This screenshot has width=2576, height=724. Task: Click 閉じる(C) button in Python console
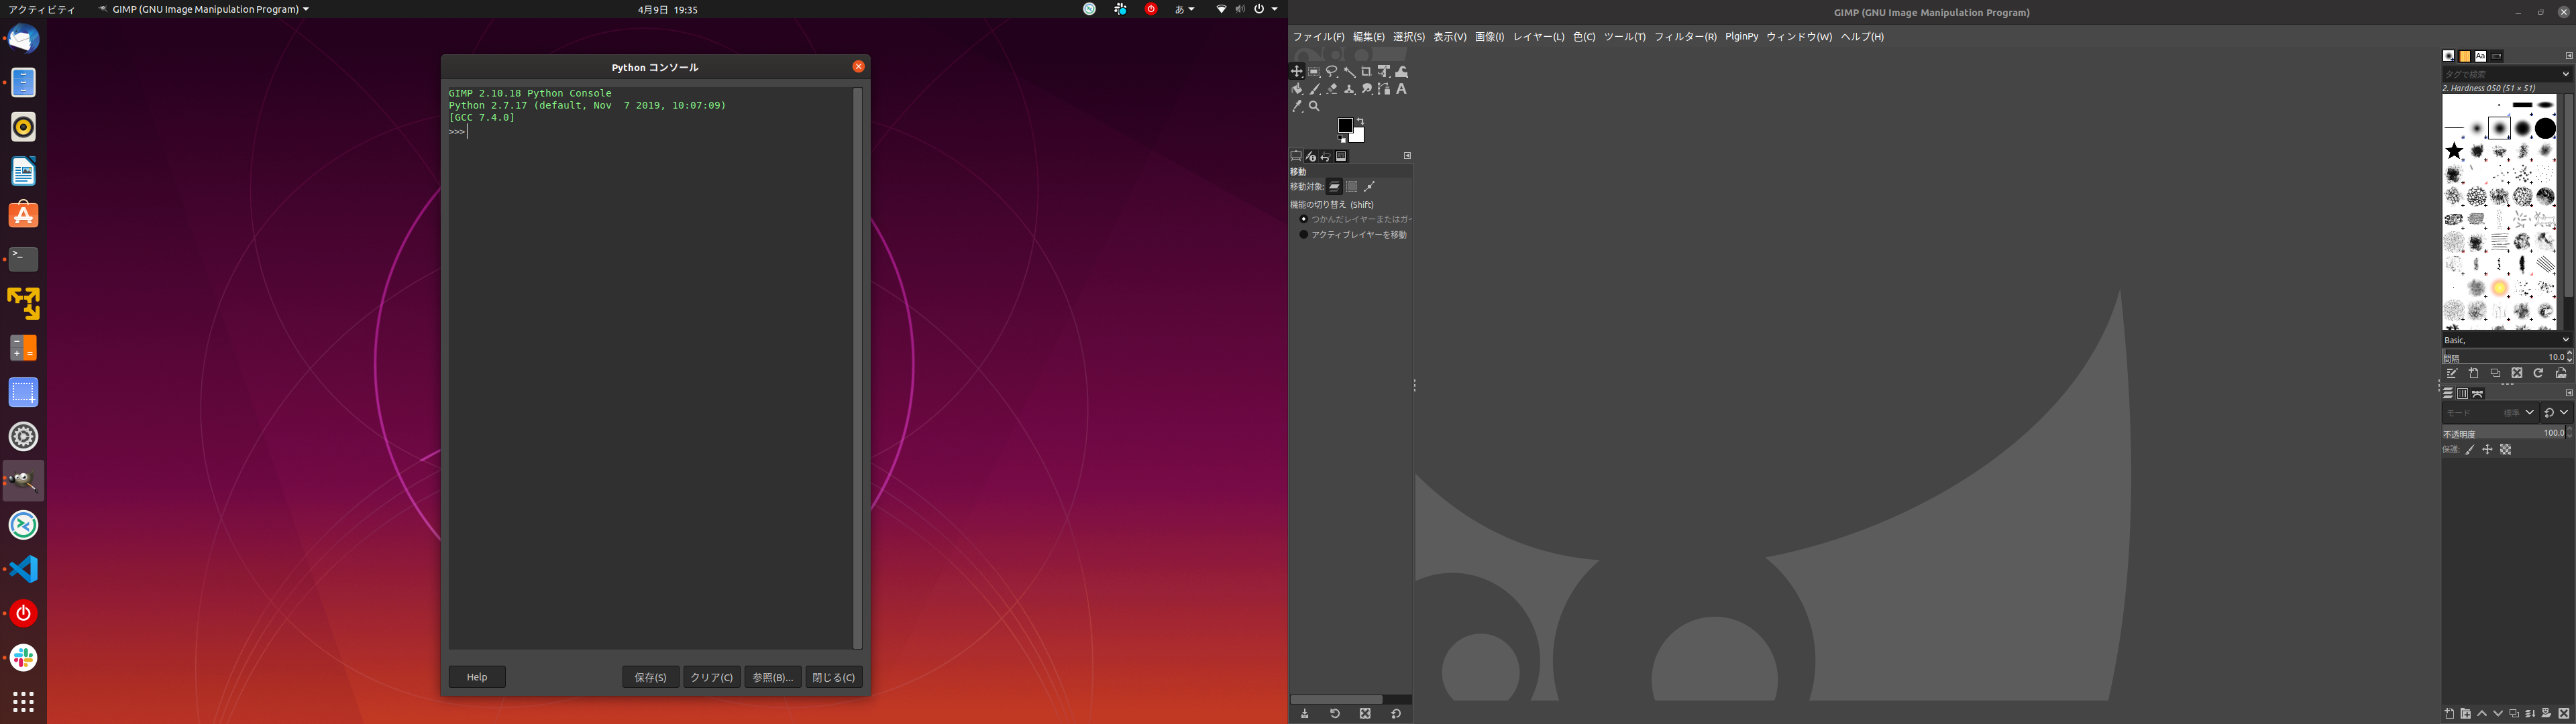click(834, 677)
